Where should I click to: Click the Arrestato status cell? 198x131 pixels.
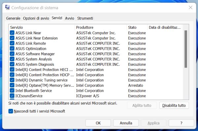(136, 85)
